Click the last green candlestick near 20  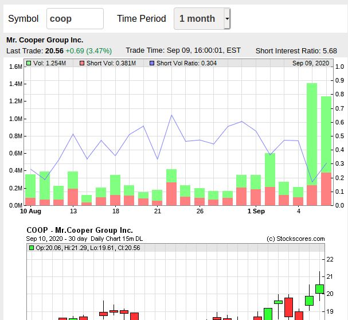click(319, 289)
